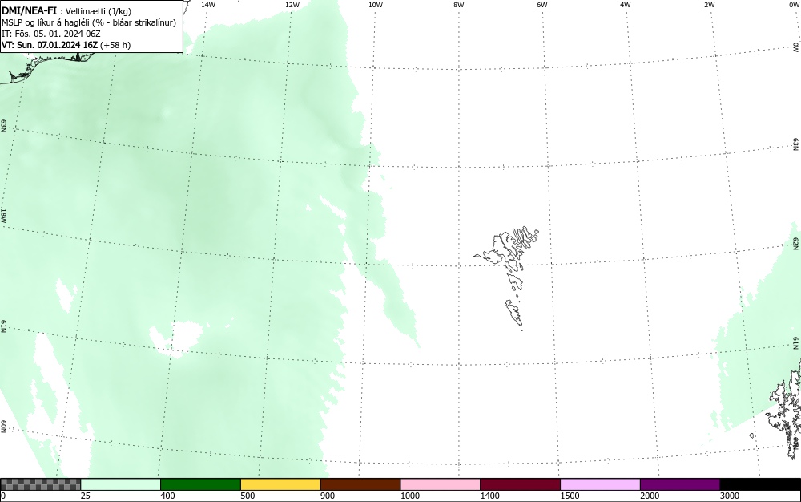
Task: Select the yellow 500–900 legend swatch
Action: pos(280,484)
